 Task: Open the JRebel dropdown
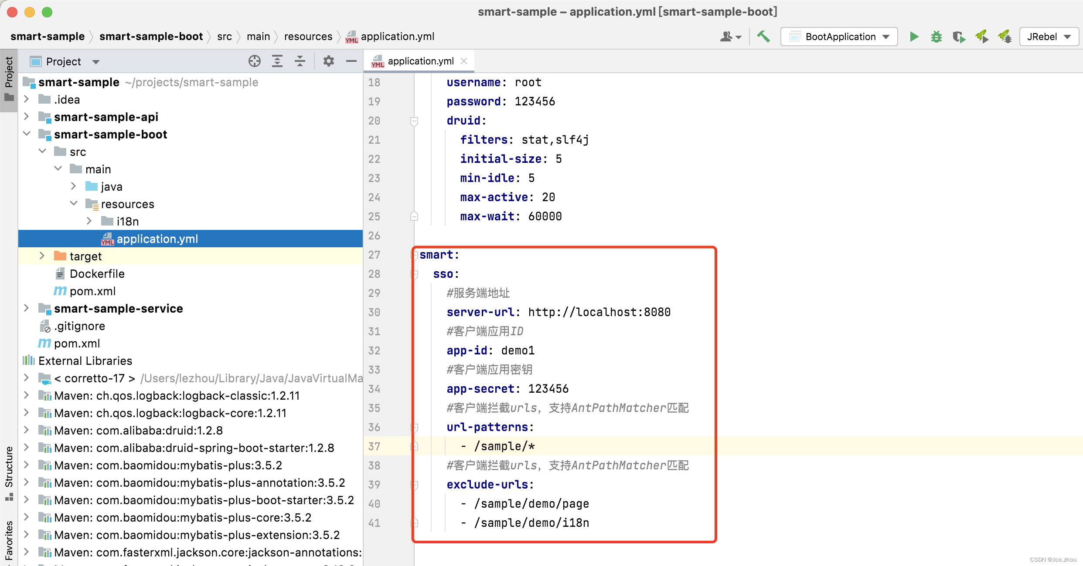click(x=1049, y=37)
